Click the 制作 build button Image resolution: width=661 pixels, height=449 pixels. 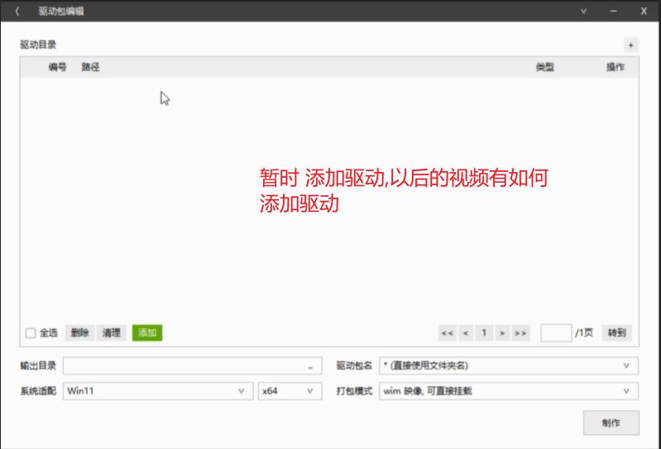pos(611,423)
